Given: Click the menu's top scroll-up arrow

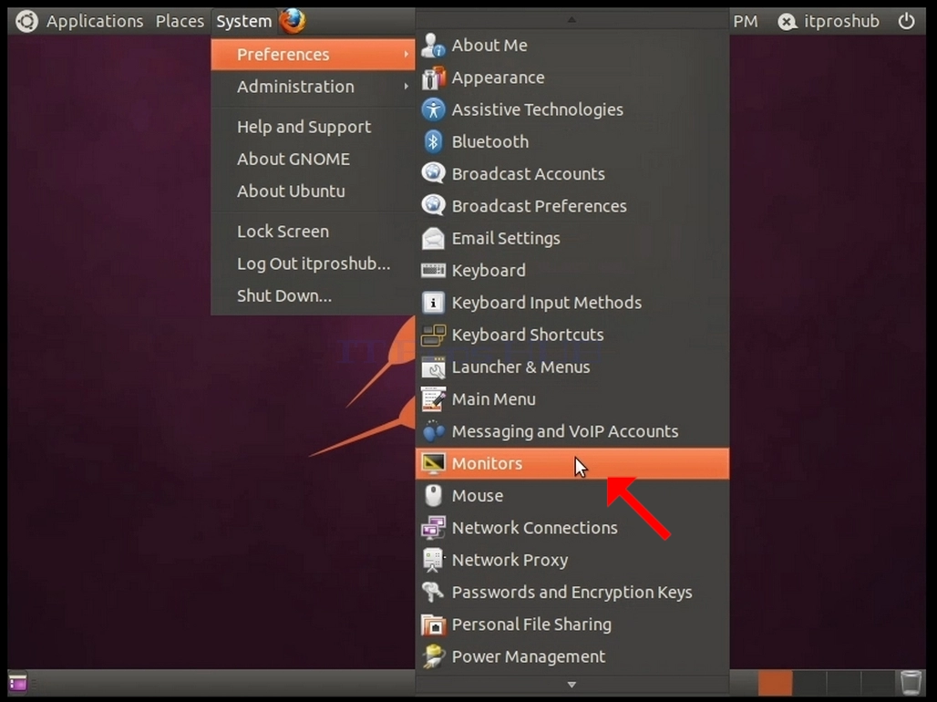Looking at the screenshot, I should pos(571,20).
